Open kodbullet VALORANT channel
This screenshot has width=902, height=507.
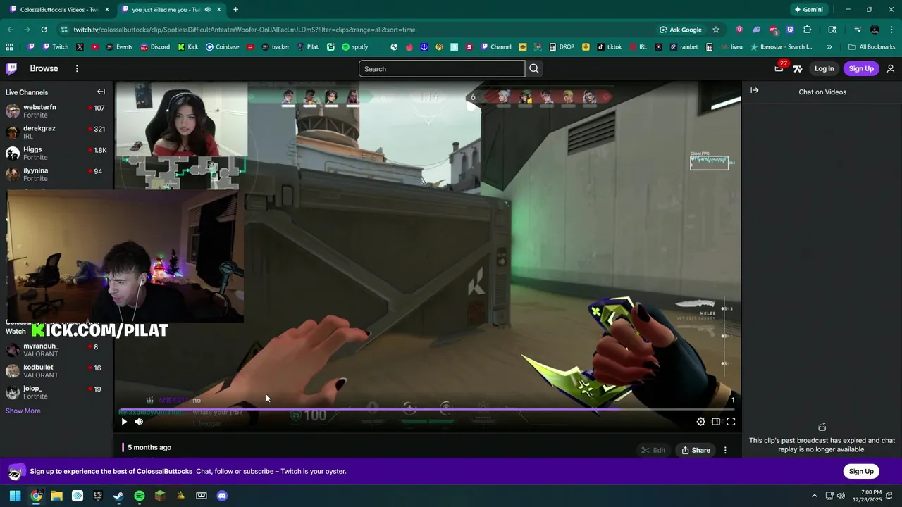(55, 371)
